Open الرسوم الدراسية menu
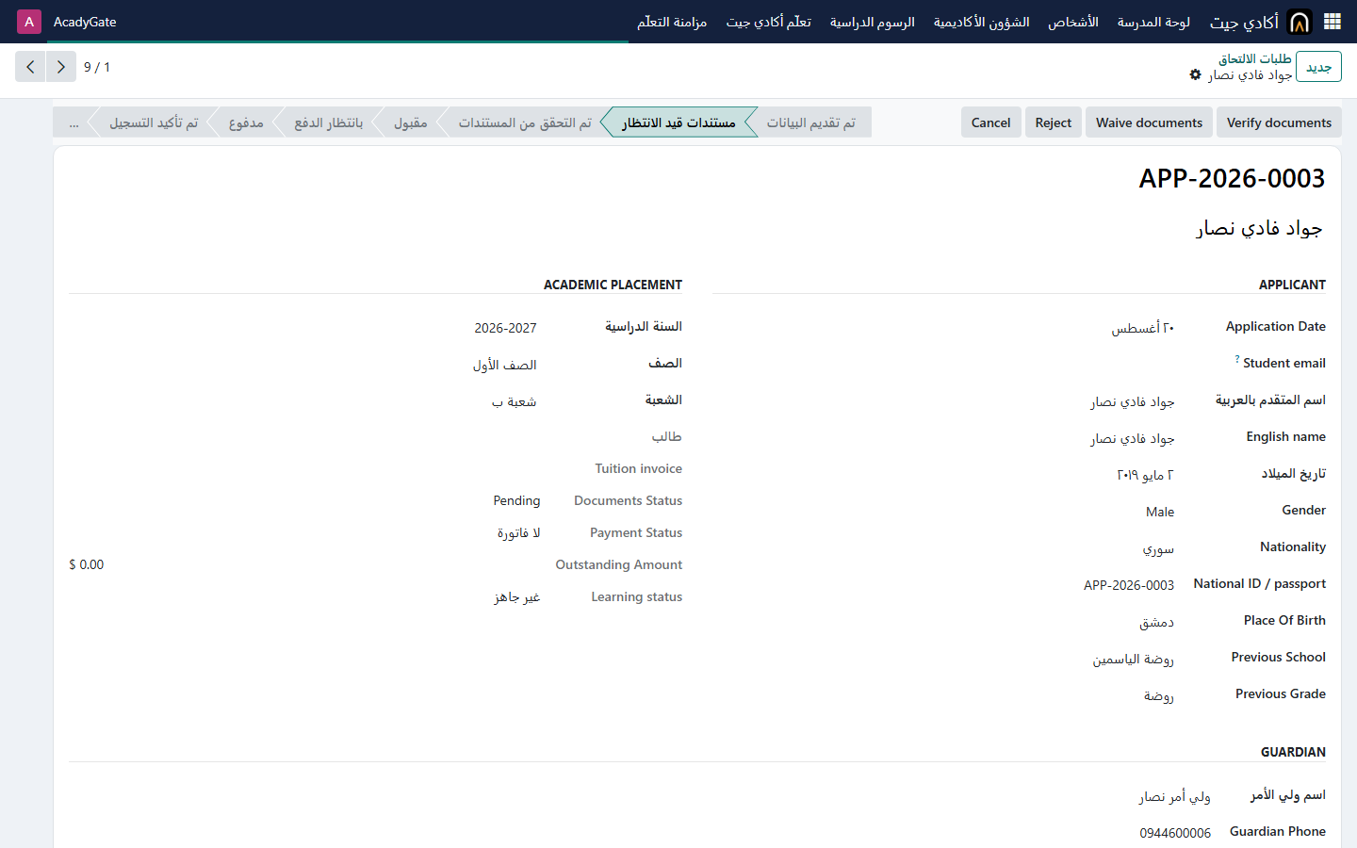 point(872,22)
